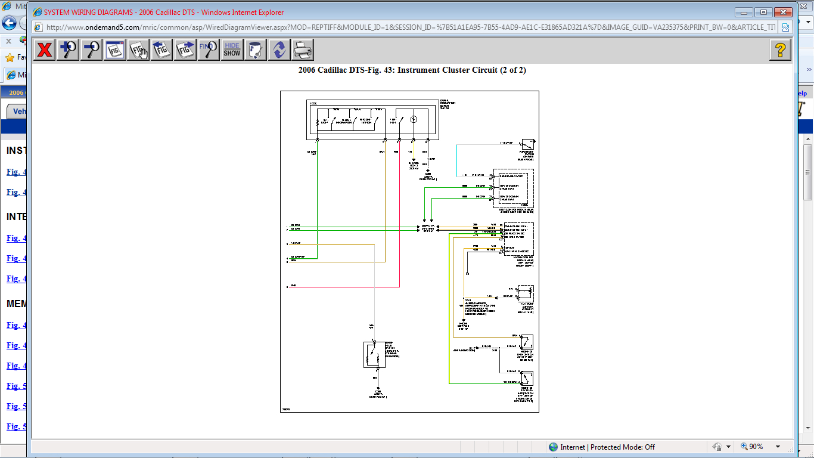Click the fit figure to window icon
814x458 pixels.
[x=115, y=49]
